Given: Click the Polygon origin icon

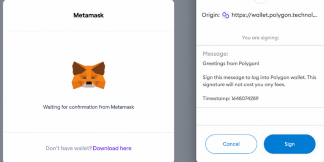Looking at the screenshot, I should tap(226, 15).
